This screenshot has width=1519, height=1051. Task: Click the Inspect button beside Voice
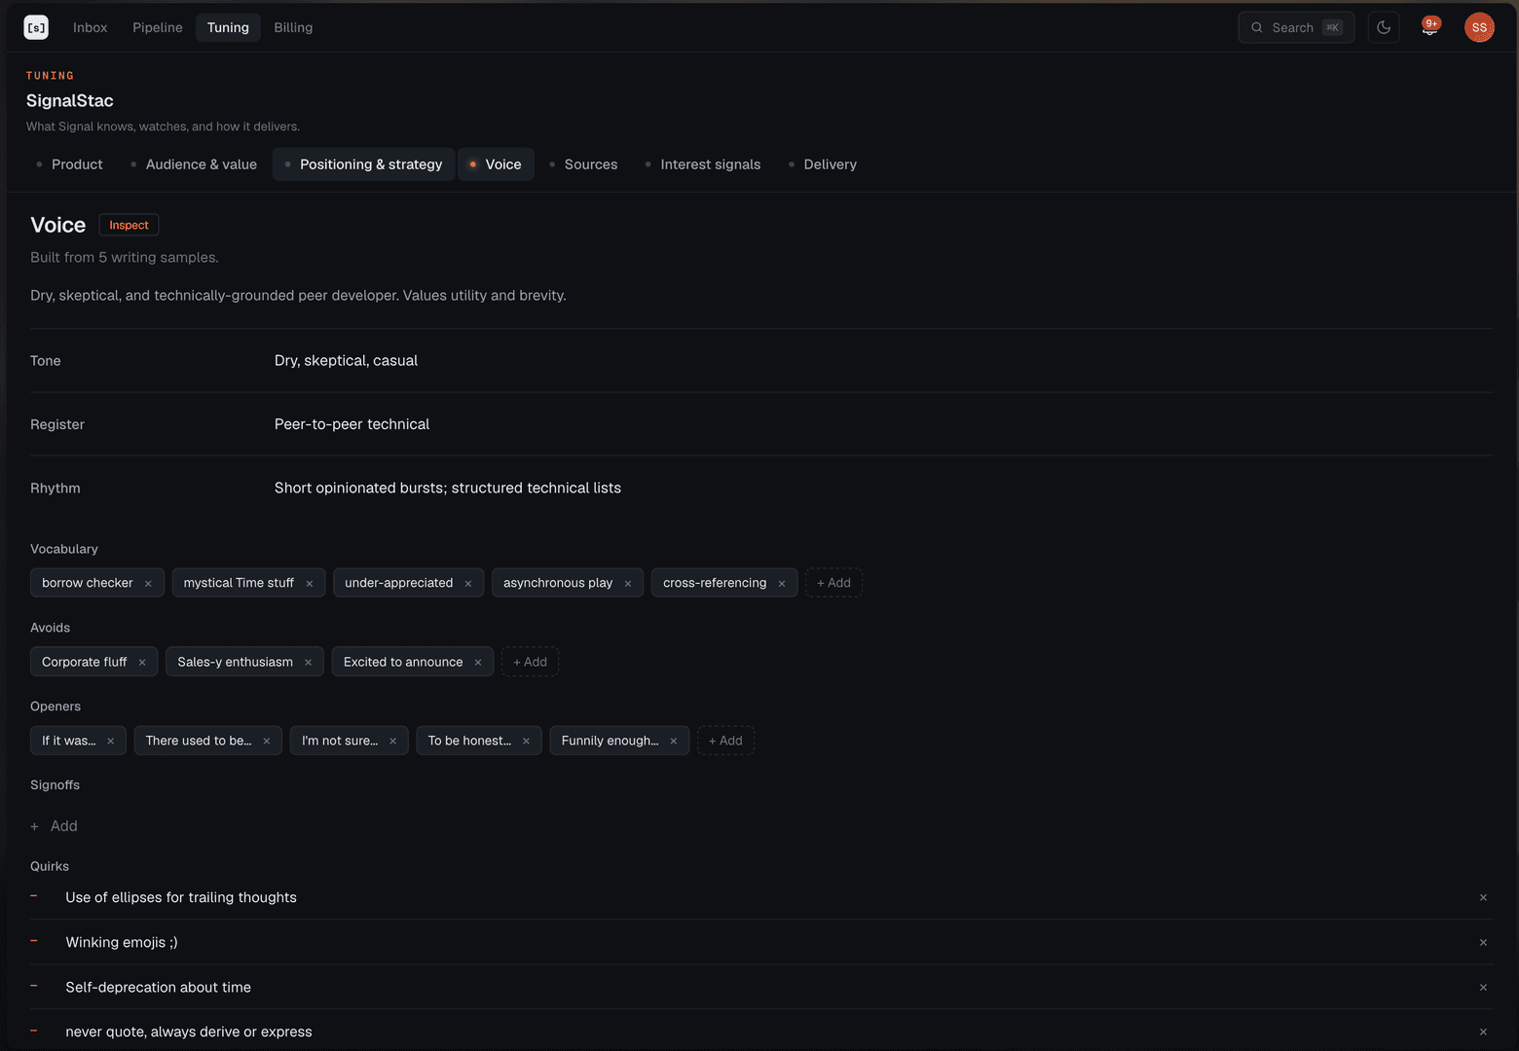pos(129,225)
